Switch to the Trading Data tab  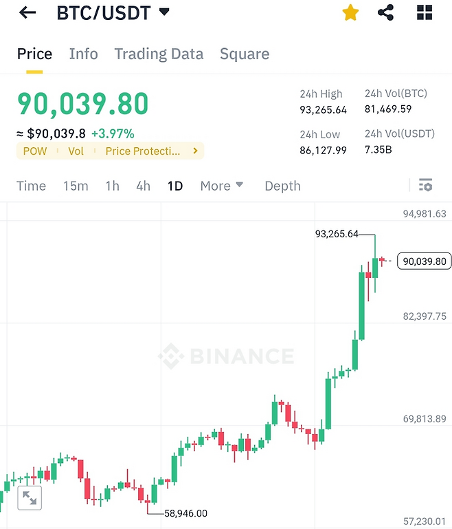[x=159, y=54]
